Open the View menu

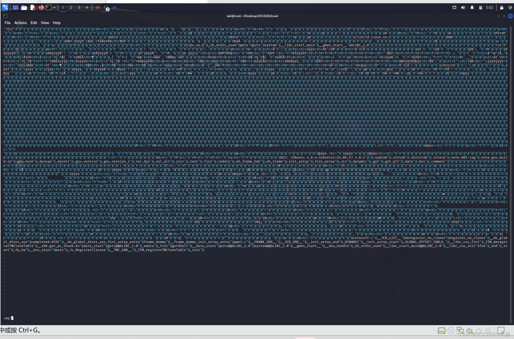45,23
